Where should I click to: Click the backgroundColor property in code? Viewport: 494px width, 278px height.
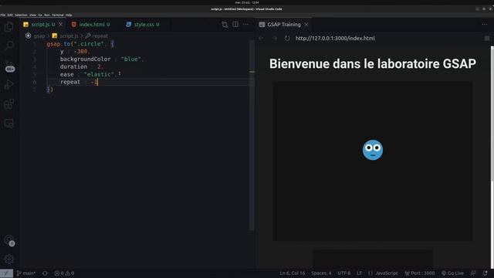pyautogui.click(x=86, y=59)
